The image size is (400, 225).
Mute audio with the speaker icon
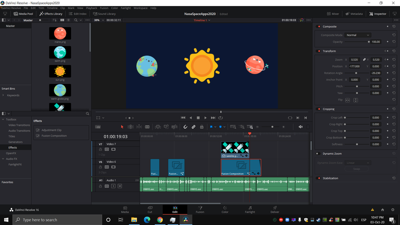click(x=300, y=127)
